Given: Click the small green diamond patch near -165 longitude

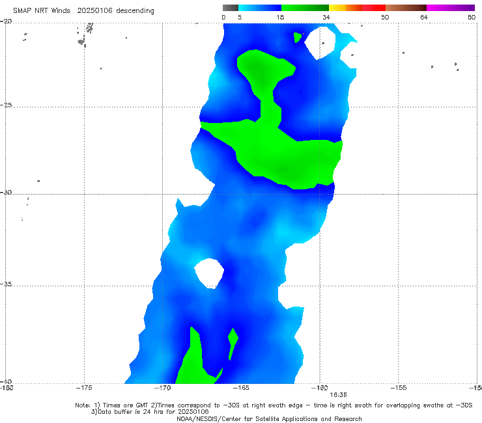Looking at the screenshot, I should (x=233, y=342).
